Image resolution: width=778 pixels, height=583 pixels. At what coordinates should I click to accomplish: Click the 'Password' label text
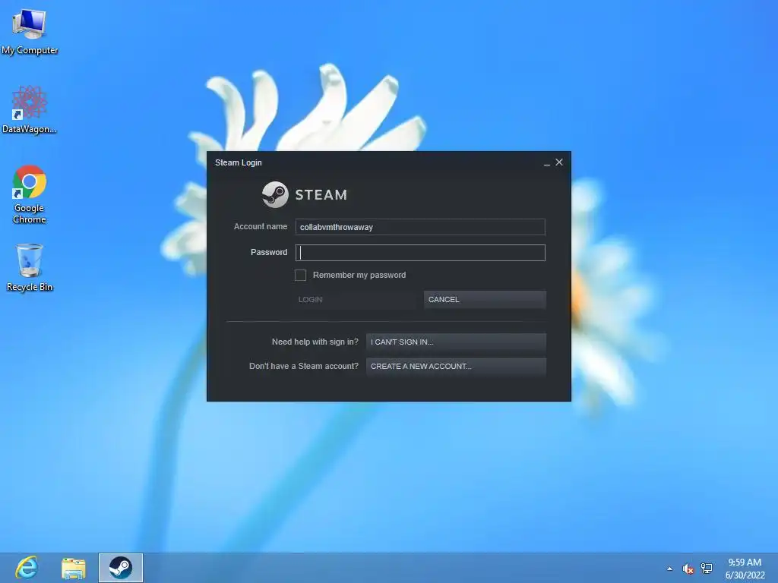point(269,252)
